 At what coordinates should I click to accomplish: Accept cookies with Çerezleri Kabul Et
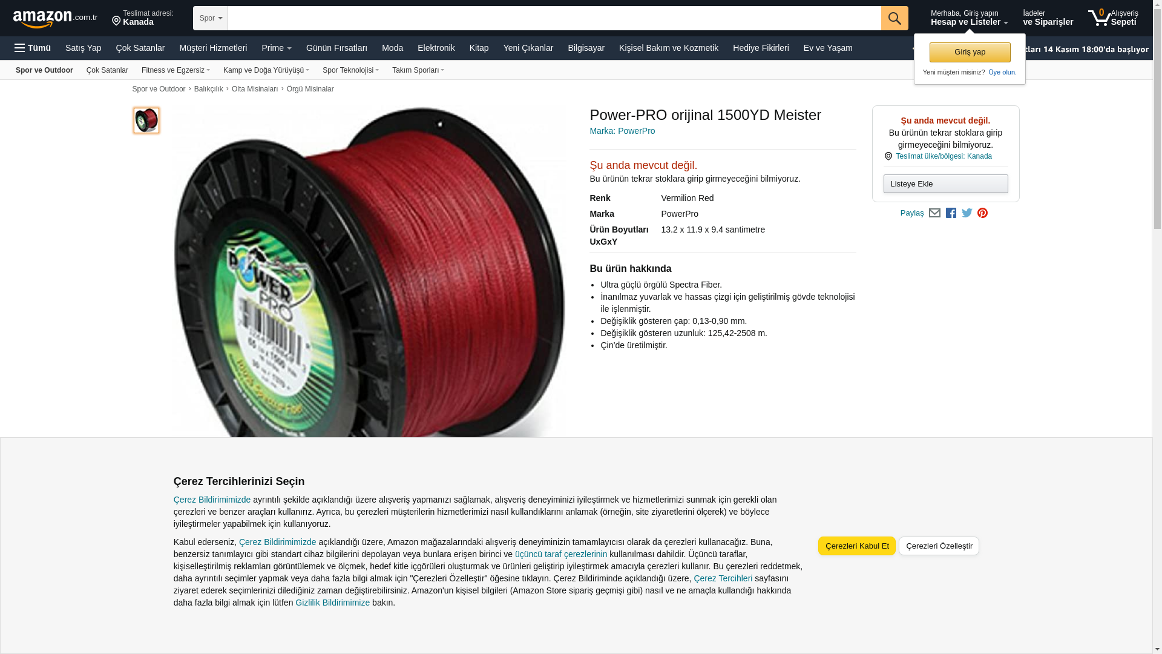857,546
